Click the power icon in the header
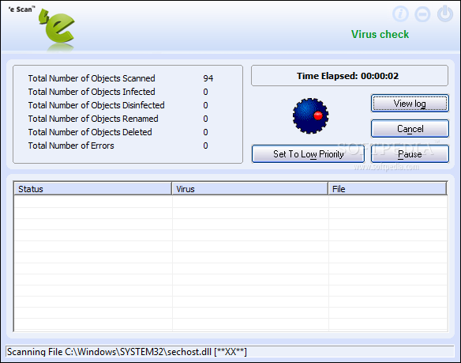Viewport: 461px width, 363px height. coord(445,13)
